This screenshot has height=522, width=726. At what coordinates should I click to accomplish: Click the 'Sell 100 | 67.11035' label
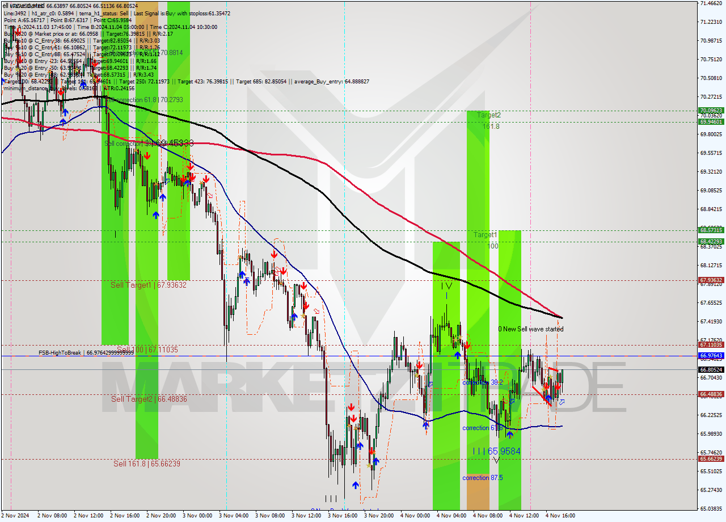pos(147,350)
